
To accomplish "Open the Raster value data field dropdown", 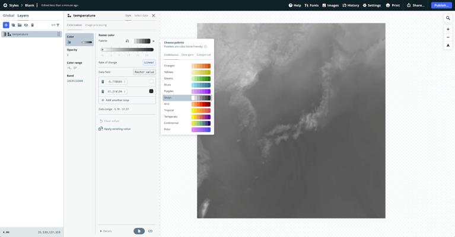I will (x=144, y=72).
